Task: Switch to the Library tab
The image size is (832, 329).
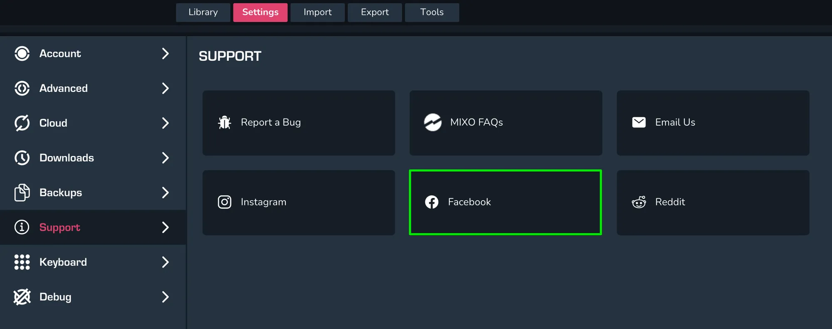Action: 203,12
